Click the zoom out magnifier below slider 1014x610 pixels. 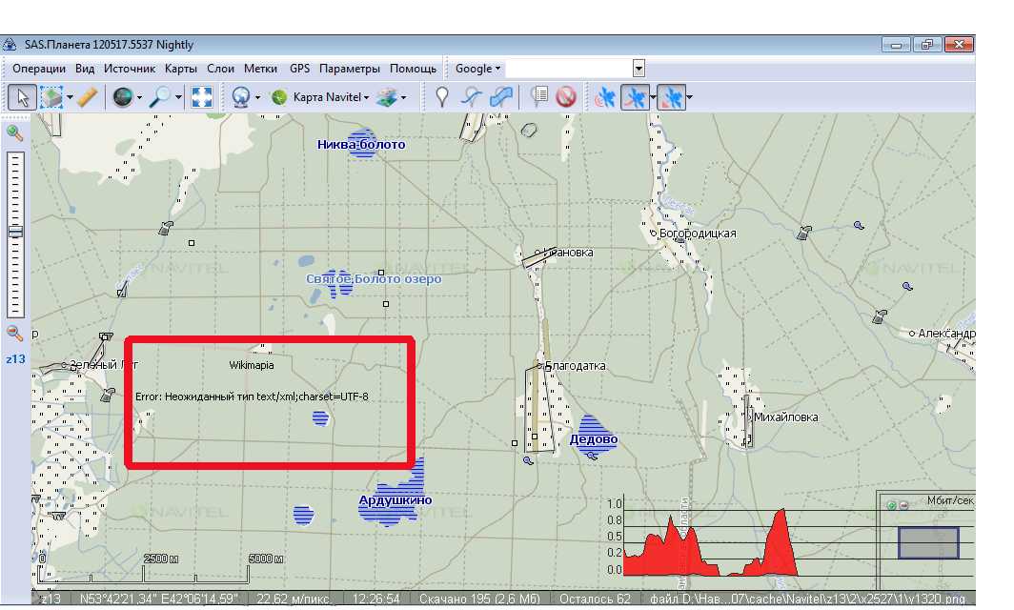coord(15,333)
